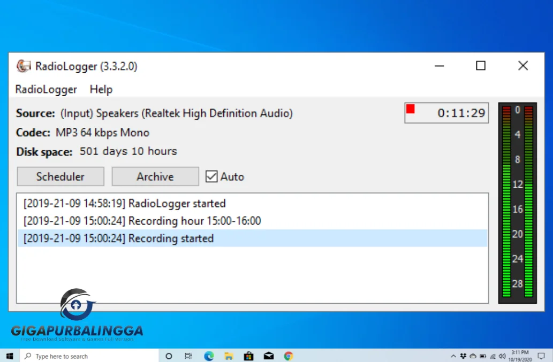Maximize the RadioLogger window
The height and width of the screenshot is (362, 553).
tap(481, 66)
